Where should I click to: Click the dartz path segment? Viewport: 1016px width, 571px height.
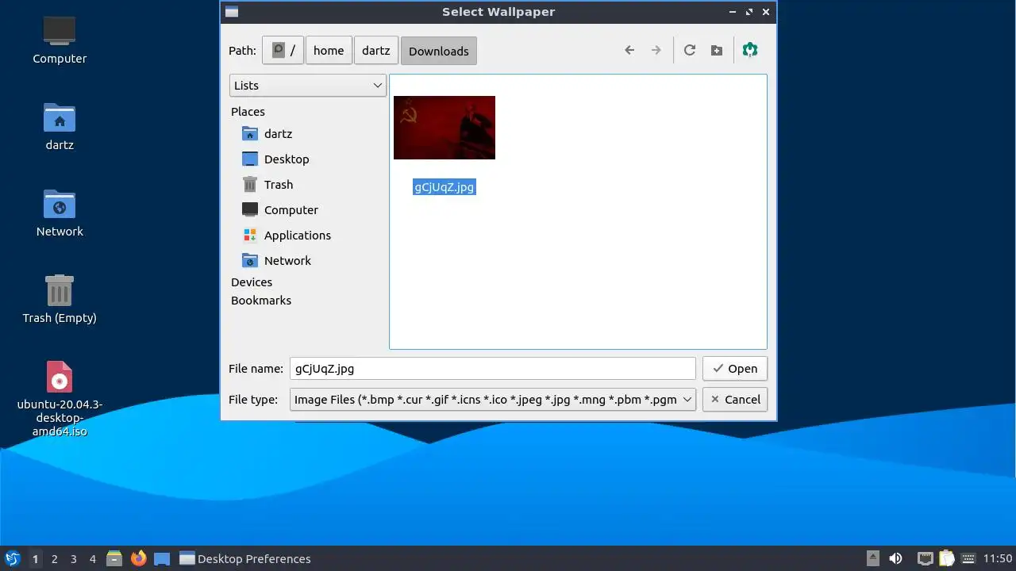[376, 51]
